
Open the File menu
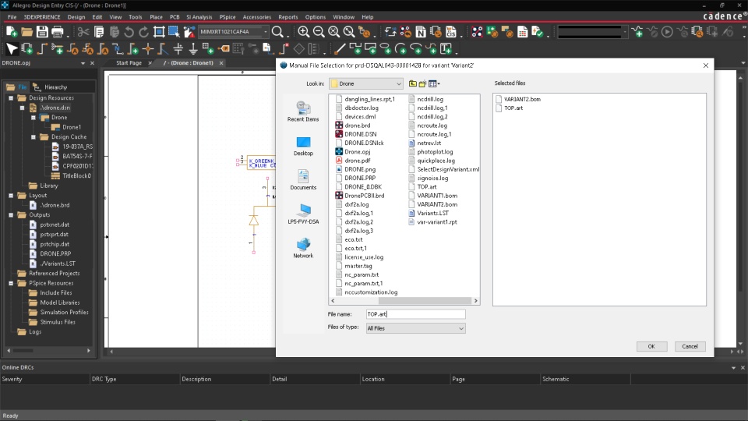(x=12, y=16)
